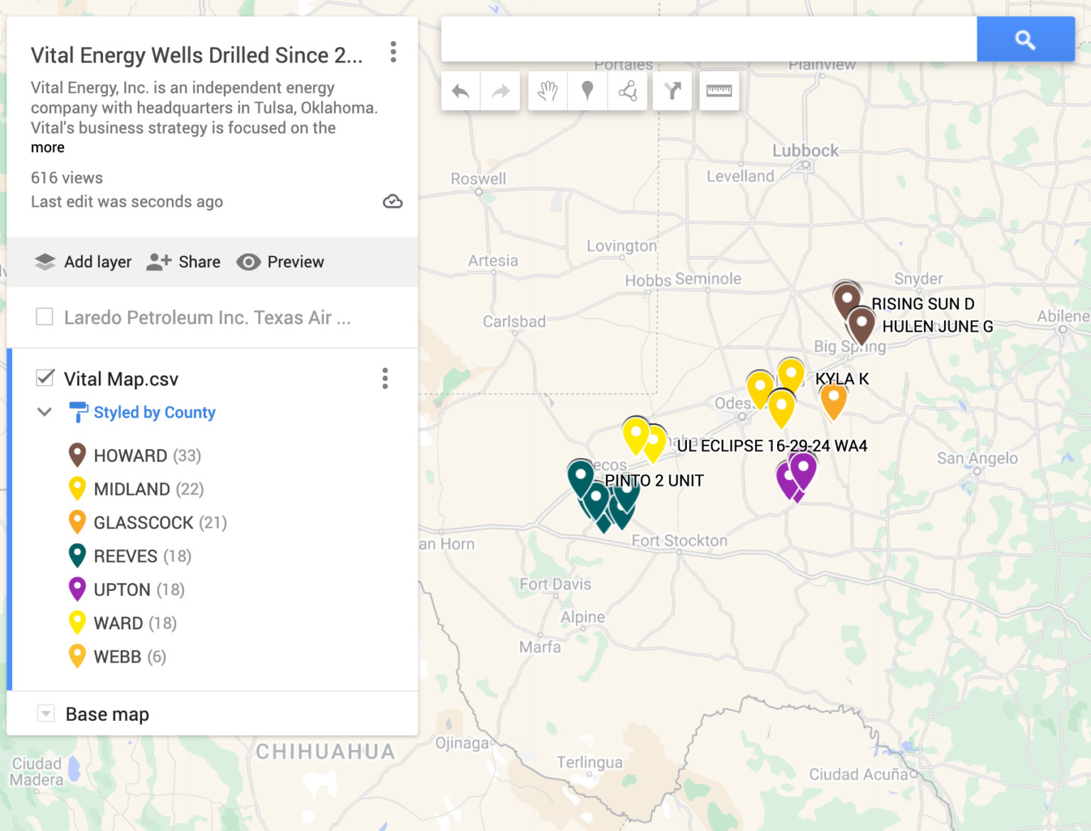The width and height of the screenshot is (1091, 831).
Task: Uncheck the Vital Map.csv layer checkbox
Action: coord(45,378)
